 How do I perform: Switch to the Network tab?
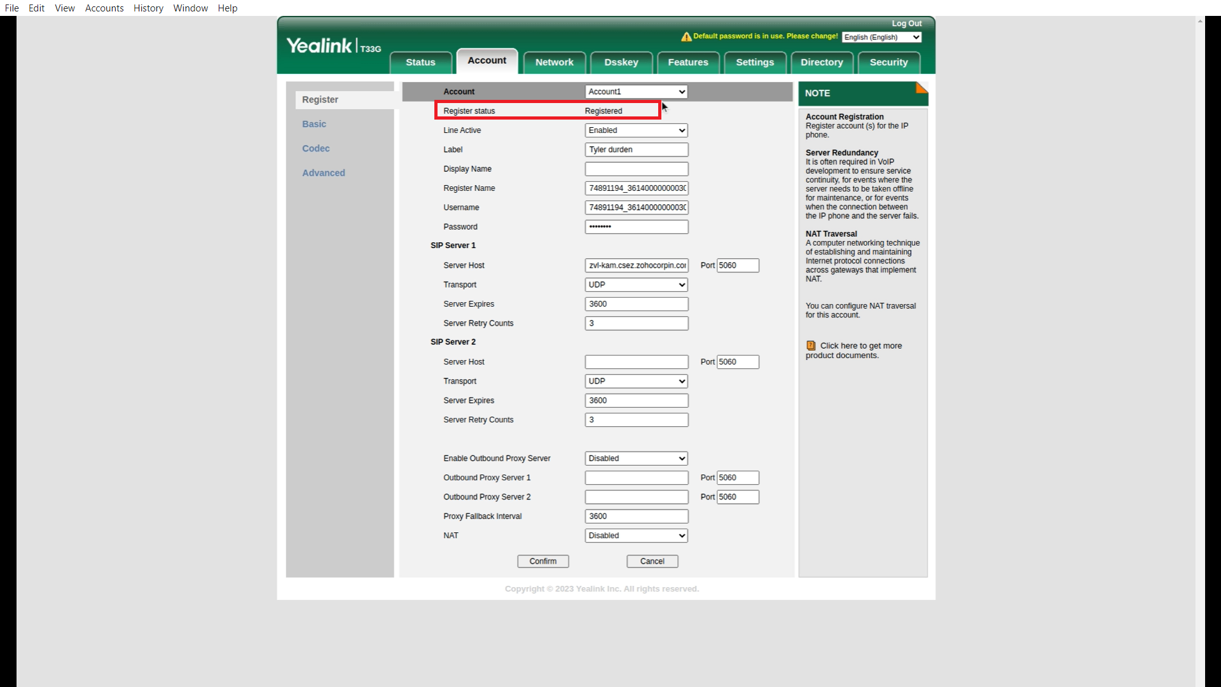click(554, 62)
